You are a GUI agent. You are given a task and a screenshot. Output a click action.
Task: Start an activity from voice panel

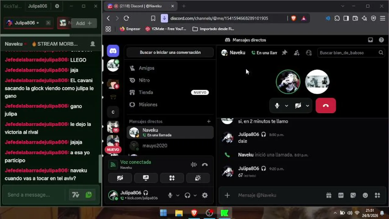coord(172,178)
